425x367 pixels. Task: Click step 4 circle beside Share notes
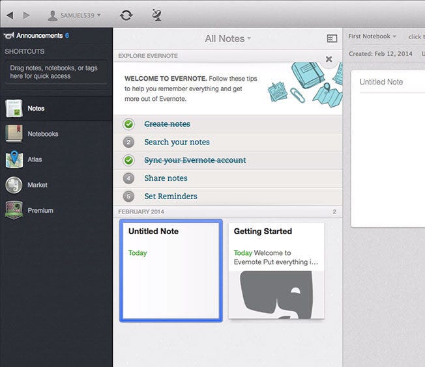coord(128,178)
